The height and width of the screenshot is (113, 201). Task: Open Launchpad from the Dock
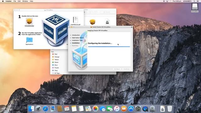pyautogui.click(x=38, y=109)
